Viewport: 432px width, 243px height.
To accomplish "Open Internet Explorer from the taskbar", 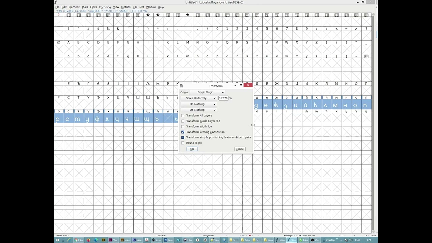I will click(x=69, y=240).
